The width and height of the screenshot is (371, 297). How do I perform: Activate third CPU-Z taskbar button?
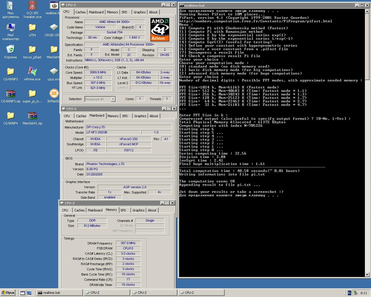[x=201, y=293]
